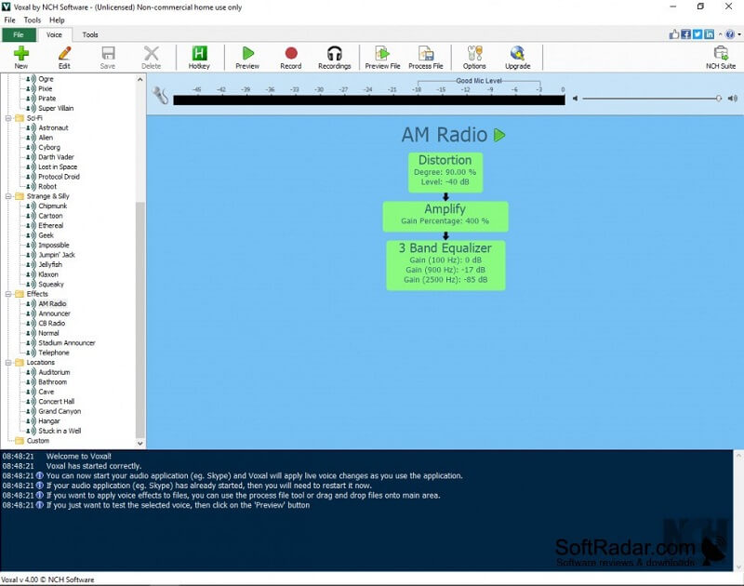Click the Upgrade toolbar icon
This screenshot has height=586, width=744.
point(517,54)
